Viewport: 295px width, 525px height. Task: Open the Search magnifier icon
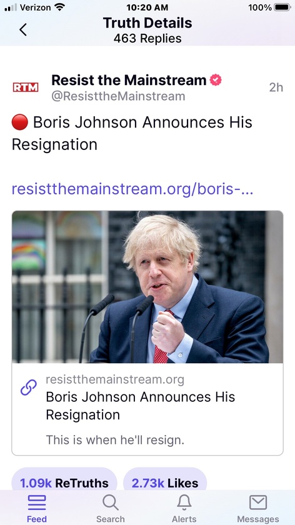click(110, 502)
